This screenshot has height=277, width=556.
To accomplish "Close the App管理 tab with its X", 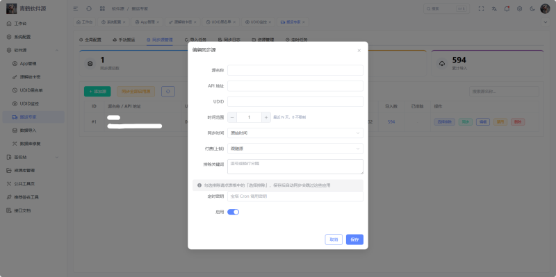I will pyautogui.click(x=158, y=22).
